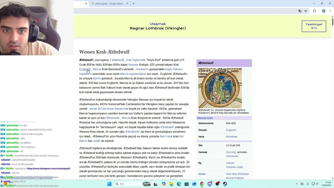Screen dimensions: 334x188
Task: Launch Steam from the taskbar
Action: point(225,184)
